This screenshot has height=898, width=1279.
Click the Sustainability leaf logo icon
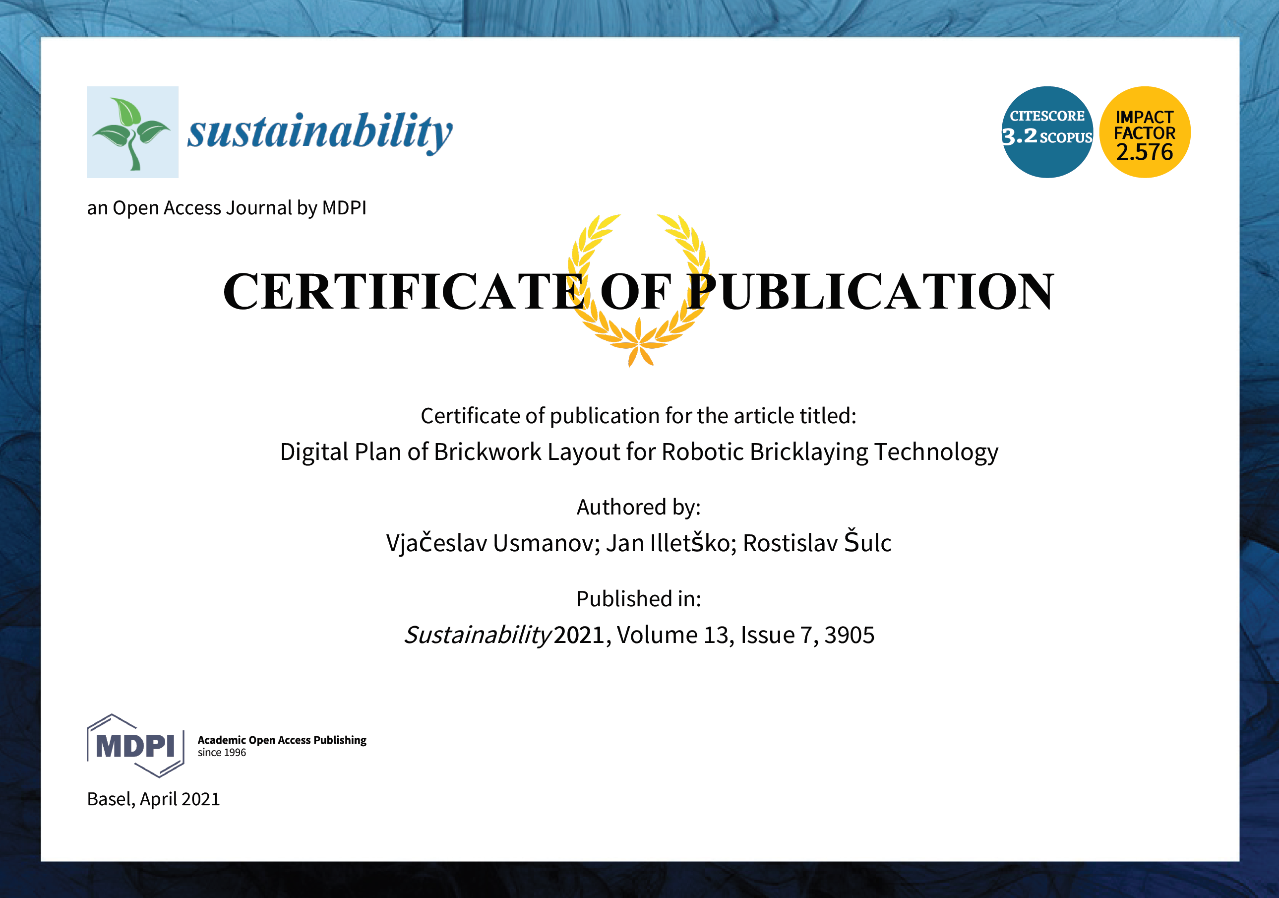tap(132, 132)
